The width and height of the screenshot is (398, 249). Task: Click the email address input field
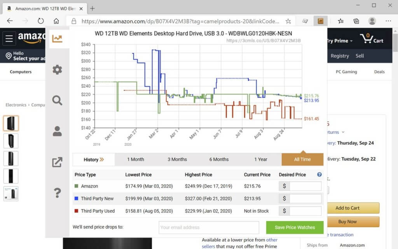point(209,227)
